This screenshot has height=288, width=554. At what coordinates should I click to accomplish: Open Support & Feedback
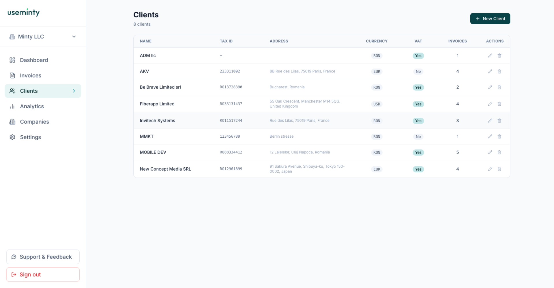click(43, 257)
